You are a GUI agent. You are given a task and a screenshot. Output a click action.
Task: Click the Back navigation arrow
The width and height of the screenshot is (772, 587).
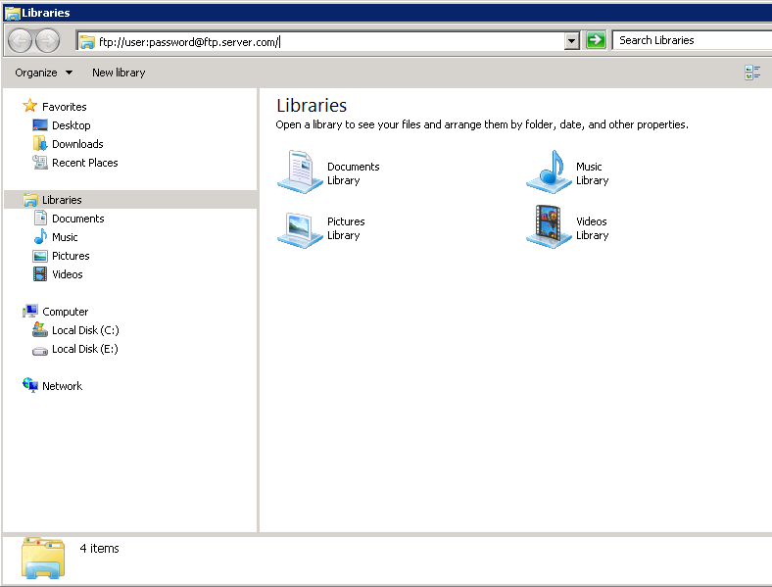click(x=21, y=40)
